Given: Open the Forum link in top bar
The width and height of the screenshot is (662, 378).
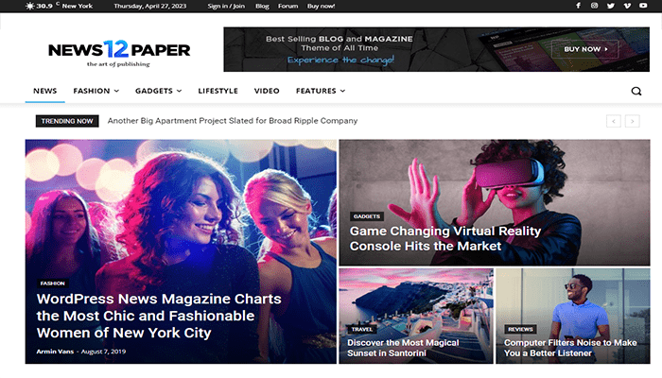Looking at the screenshot, I should 287,6.
